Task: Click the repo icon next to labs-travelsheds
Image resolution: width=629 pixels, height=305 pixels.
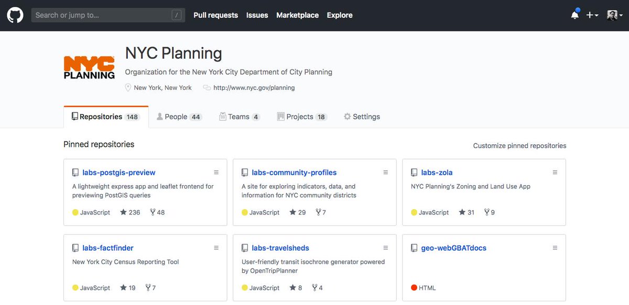Action: 245,248
